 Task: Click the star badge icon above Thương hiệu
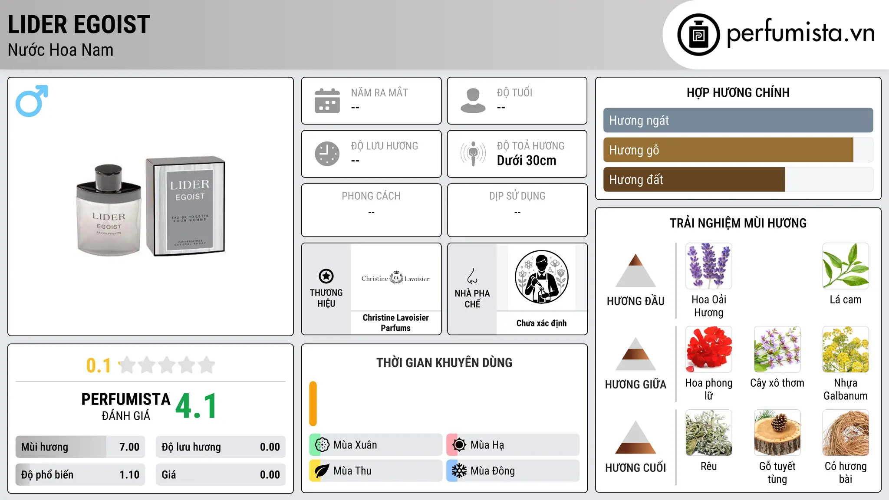[x=326, y=276]
